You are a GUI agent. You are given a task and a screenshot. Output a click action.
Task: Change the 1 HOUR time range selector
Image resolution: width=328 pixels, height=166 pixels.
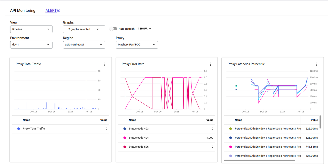145,29
